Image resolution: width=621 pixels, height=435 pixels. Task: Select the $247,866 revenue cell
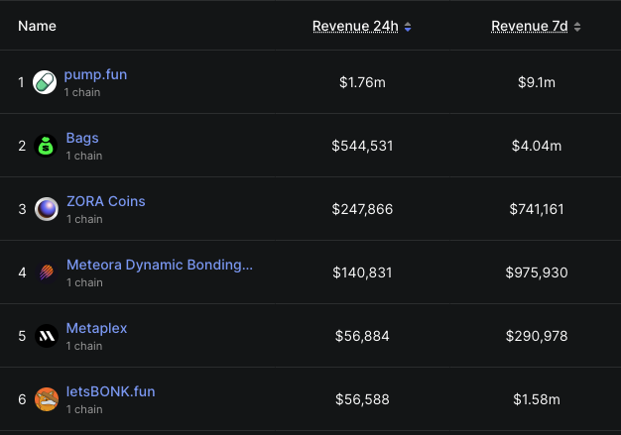tap(362, 209)
